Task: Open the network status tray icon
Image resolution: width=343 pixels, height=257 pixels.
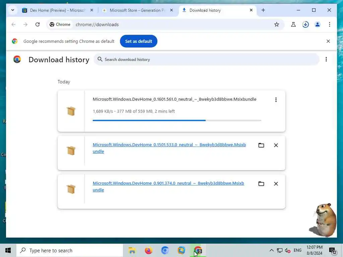Action: click(x=279, y=250)
